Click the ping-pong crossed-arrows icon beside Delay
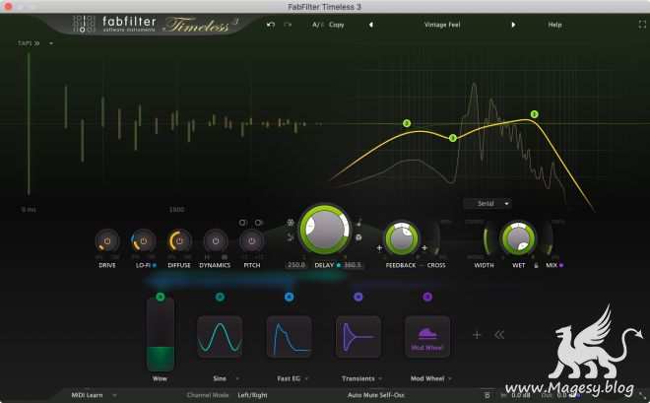This screenshot has width=650, height=403. [291, 237]
